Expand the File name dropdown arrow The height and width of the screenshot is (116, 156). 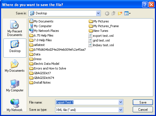click(121, 102)
